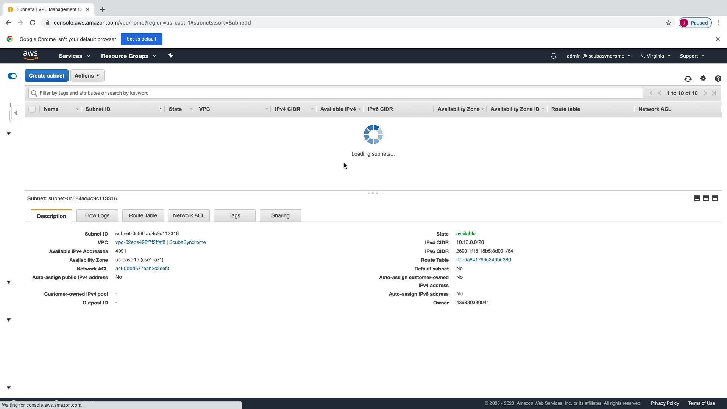Viewport: 727px width, 409px height.
Task: Open the AWS notifications bell
Action: click(553, 56)
